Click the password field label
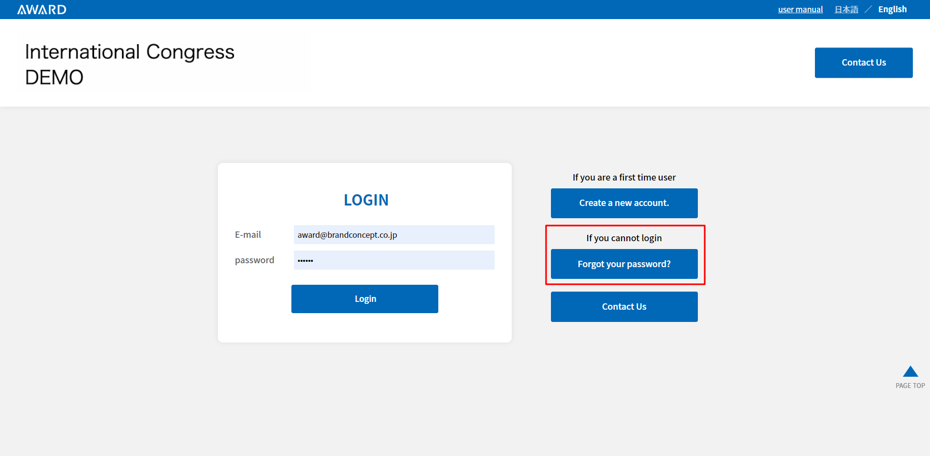 tap(255, 260)
